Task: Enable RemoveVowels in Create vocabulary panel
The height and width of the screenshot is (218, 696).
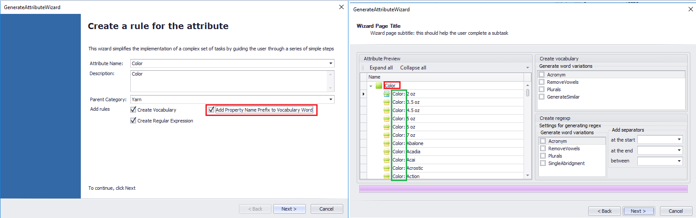Action: coord(542,82)
